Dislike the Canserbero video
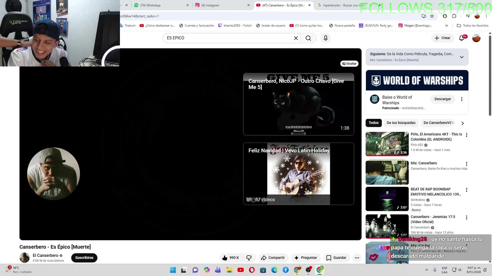Image resolution: width=492 pixels, height=276 pixels. [x=249, y=258]
